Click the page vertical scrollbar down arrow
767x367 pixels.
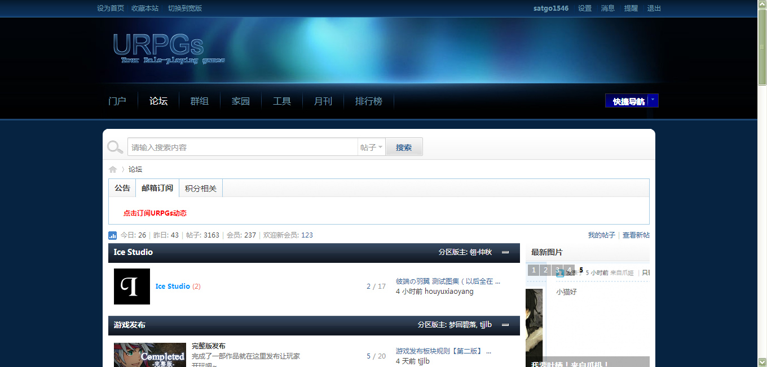762,362
